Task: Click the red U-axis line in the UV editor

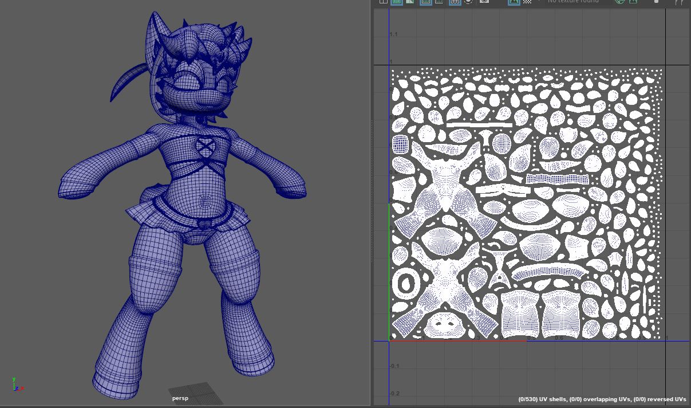Action: (458, 341)
